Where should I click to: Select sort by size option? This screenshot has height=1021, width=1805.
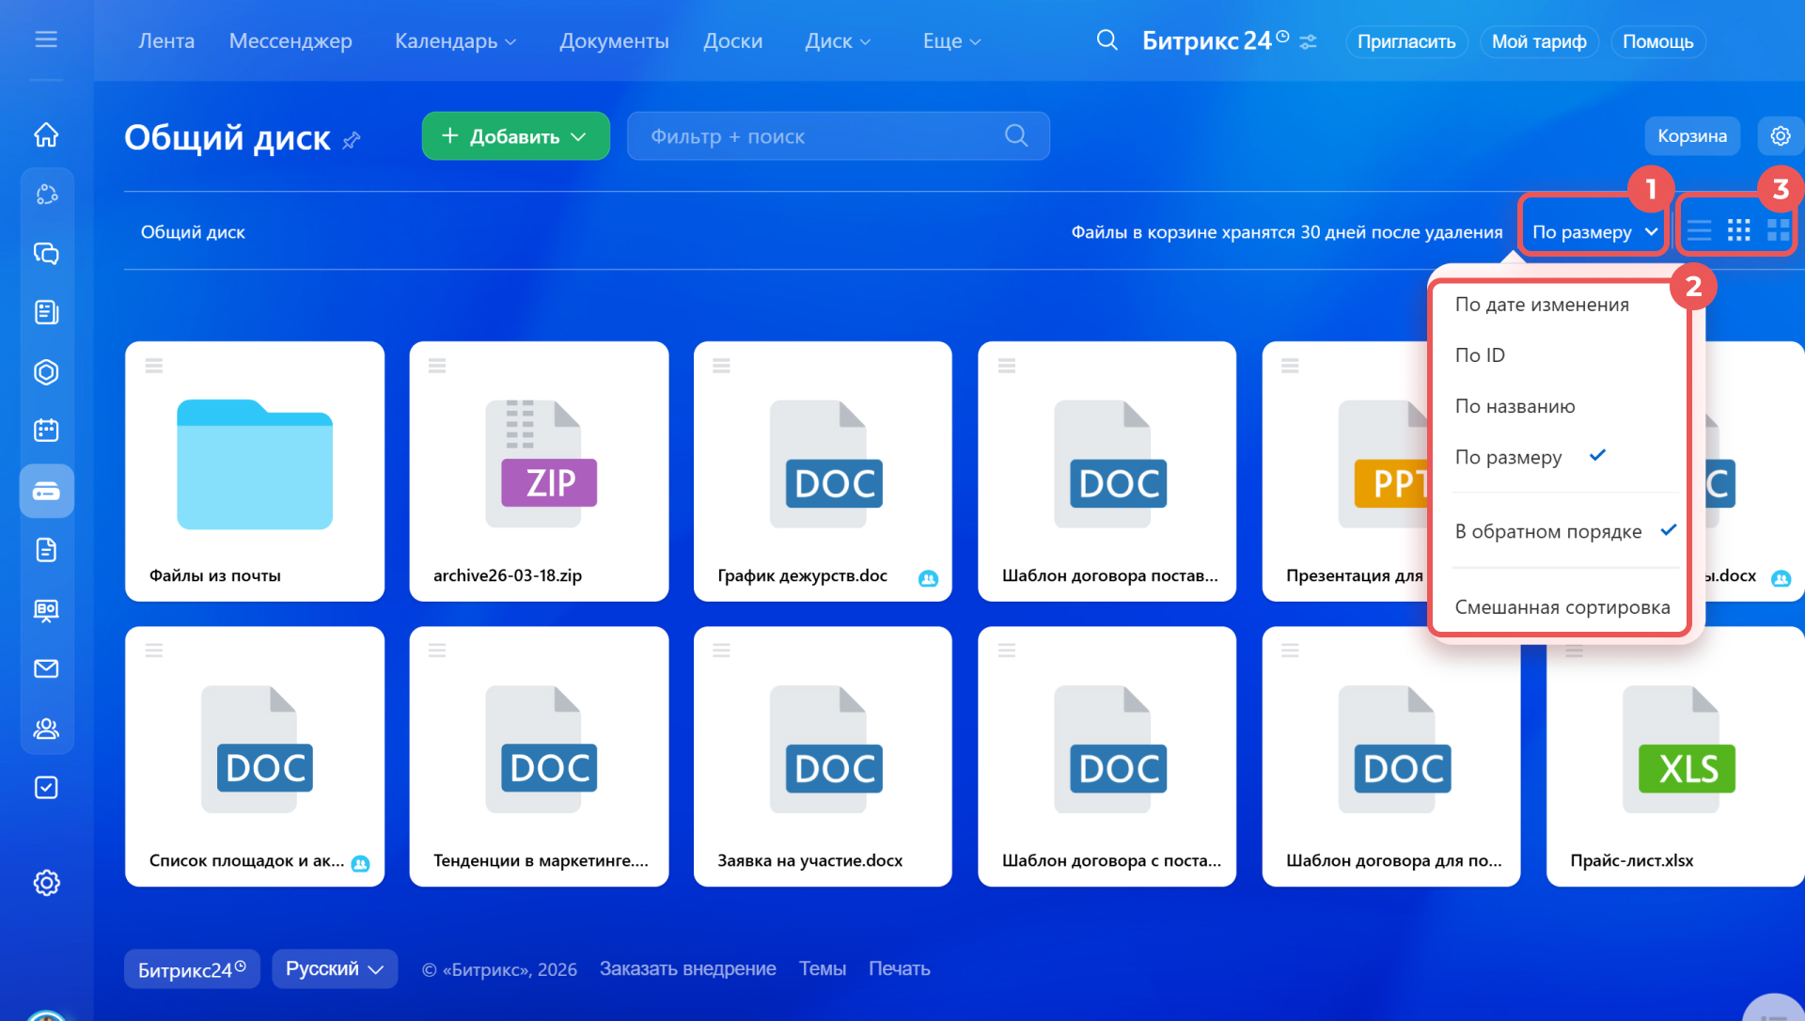1508,457
